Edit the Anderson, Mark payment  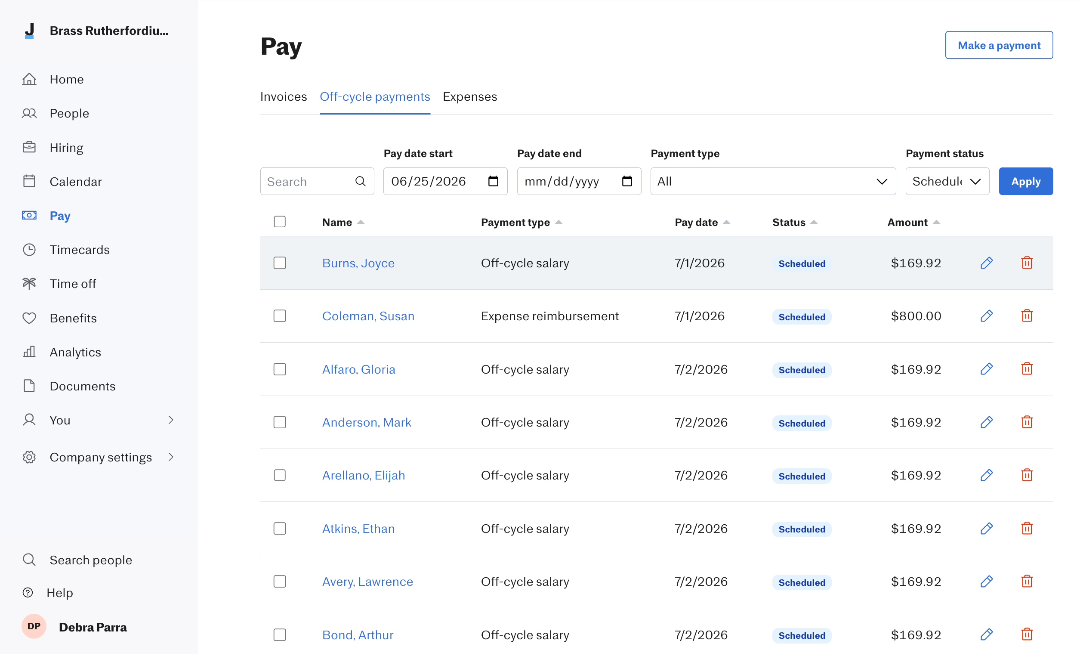986,423
